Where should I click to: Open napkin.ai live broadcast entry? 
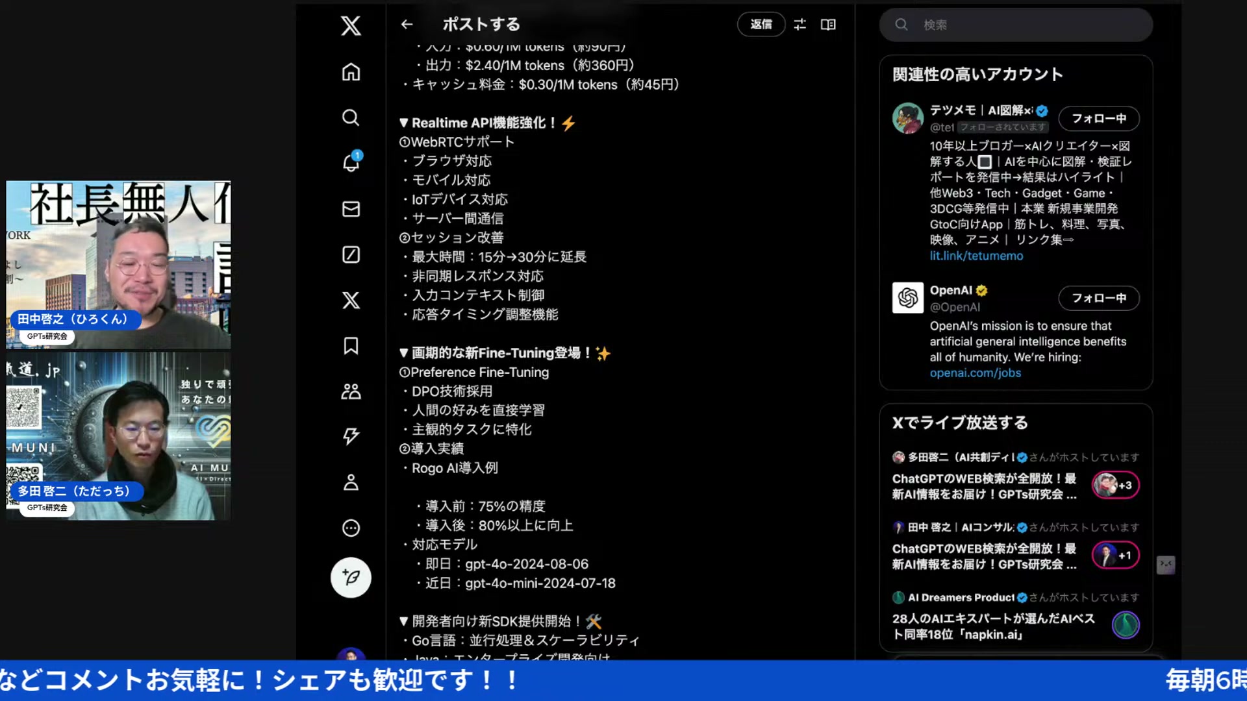click(x=993, y=626)
